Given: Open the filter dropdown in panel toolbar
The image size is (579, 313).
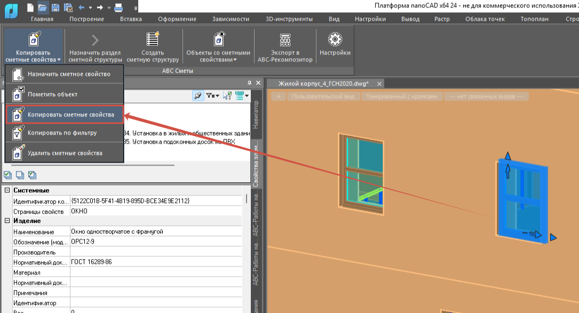Looking at the screenshot, I should click(x=212, y=96).
